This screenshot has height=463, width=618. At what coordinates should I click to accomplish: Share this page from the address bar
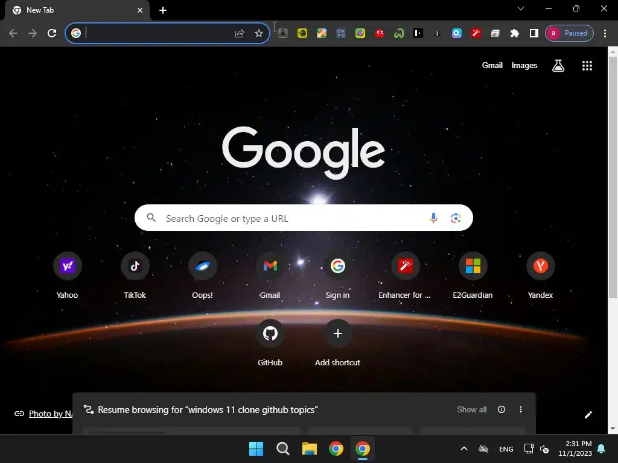coord(239,34)
